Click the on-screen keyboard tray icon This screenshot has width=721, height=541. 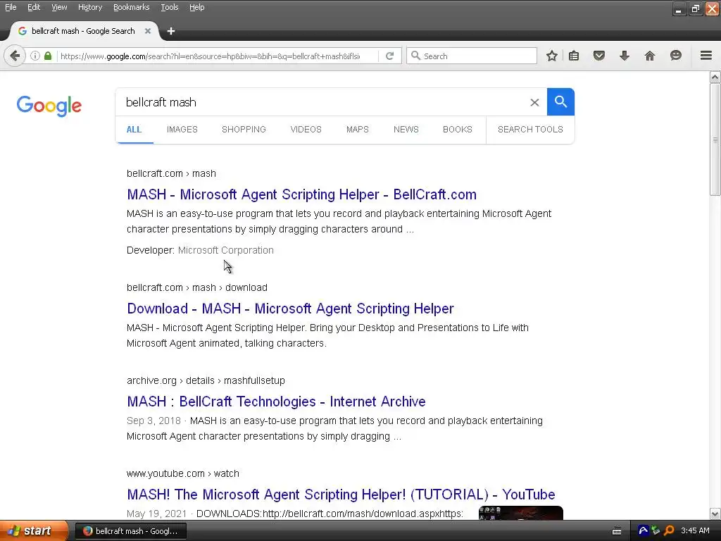617,531
